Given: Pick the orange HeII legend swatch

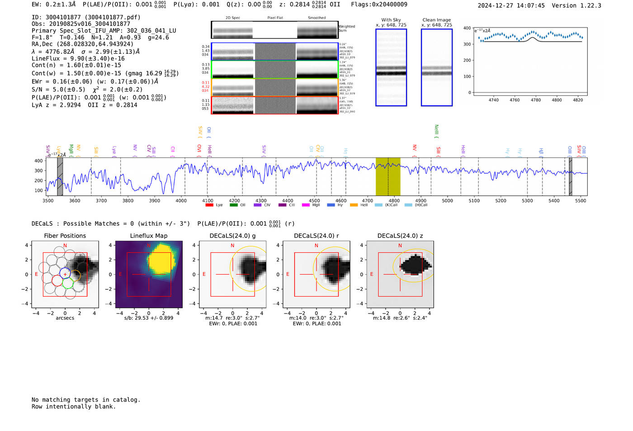Looking at the screenshot, I should pos(354,205).
